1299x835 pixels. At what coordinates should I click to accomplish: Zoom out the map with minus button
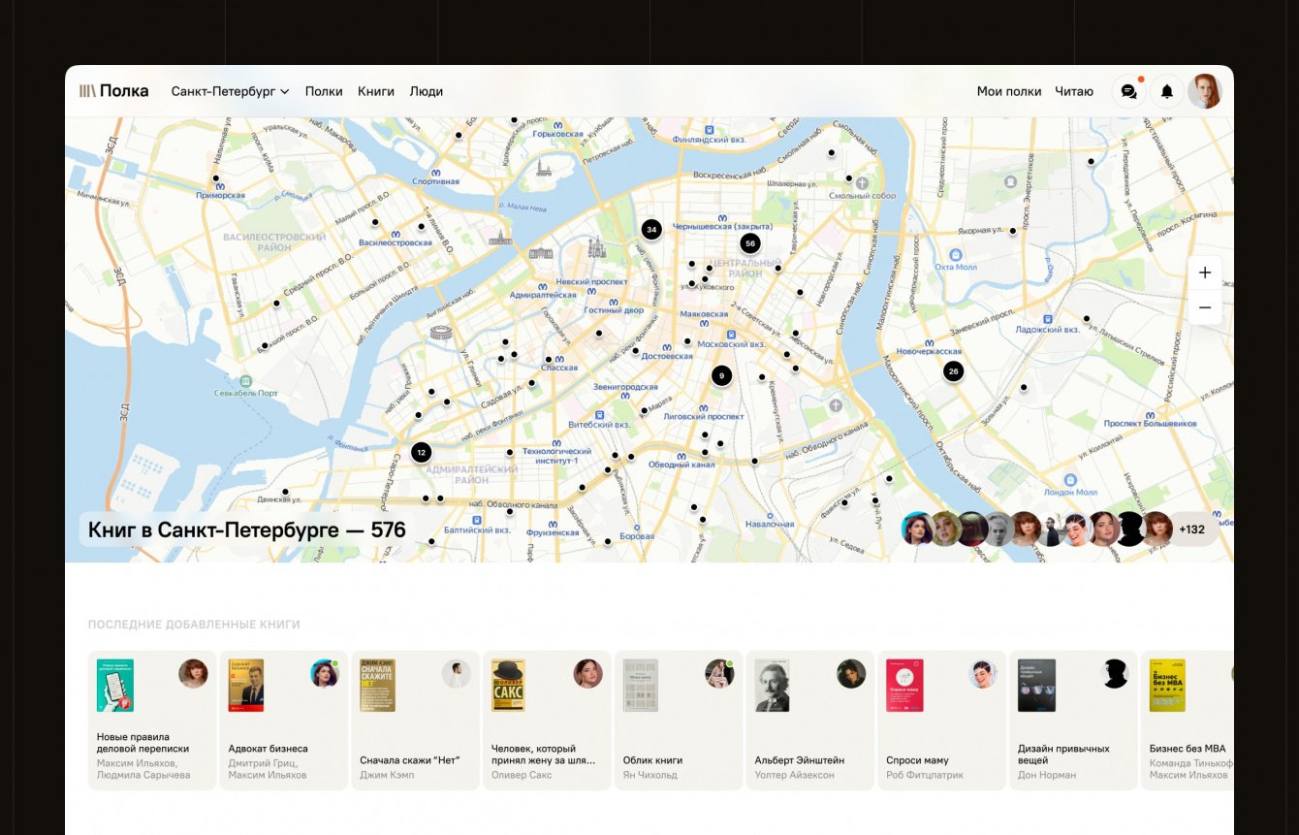click(1205, 307)
